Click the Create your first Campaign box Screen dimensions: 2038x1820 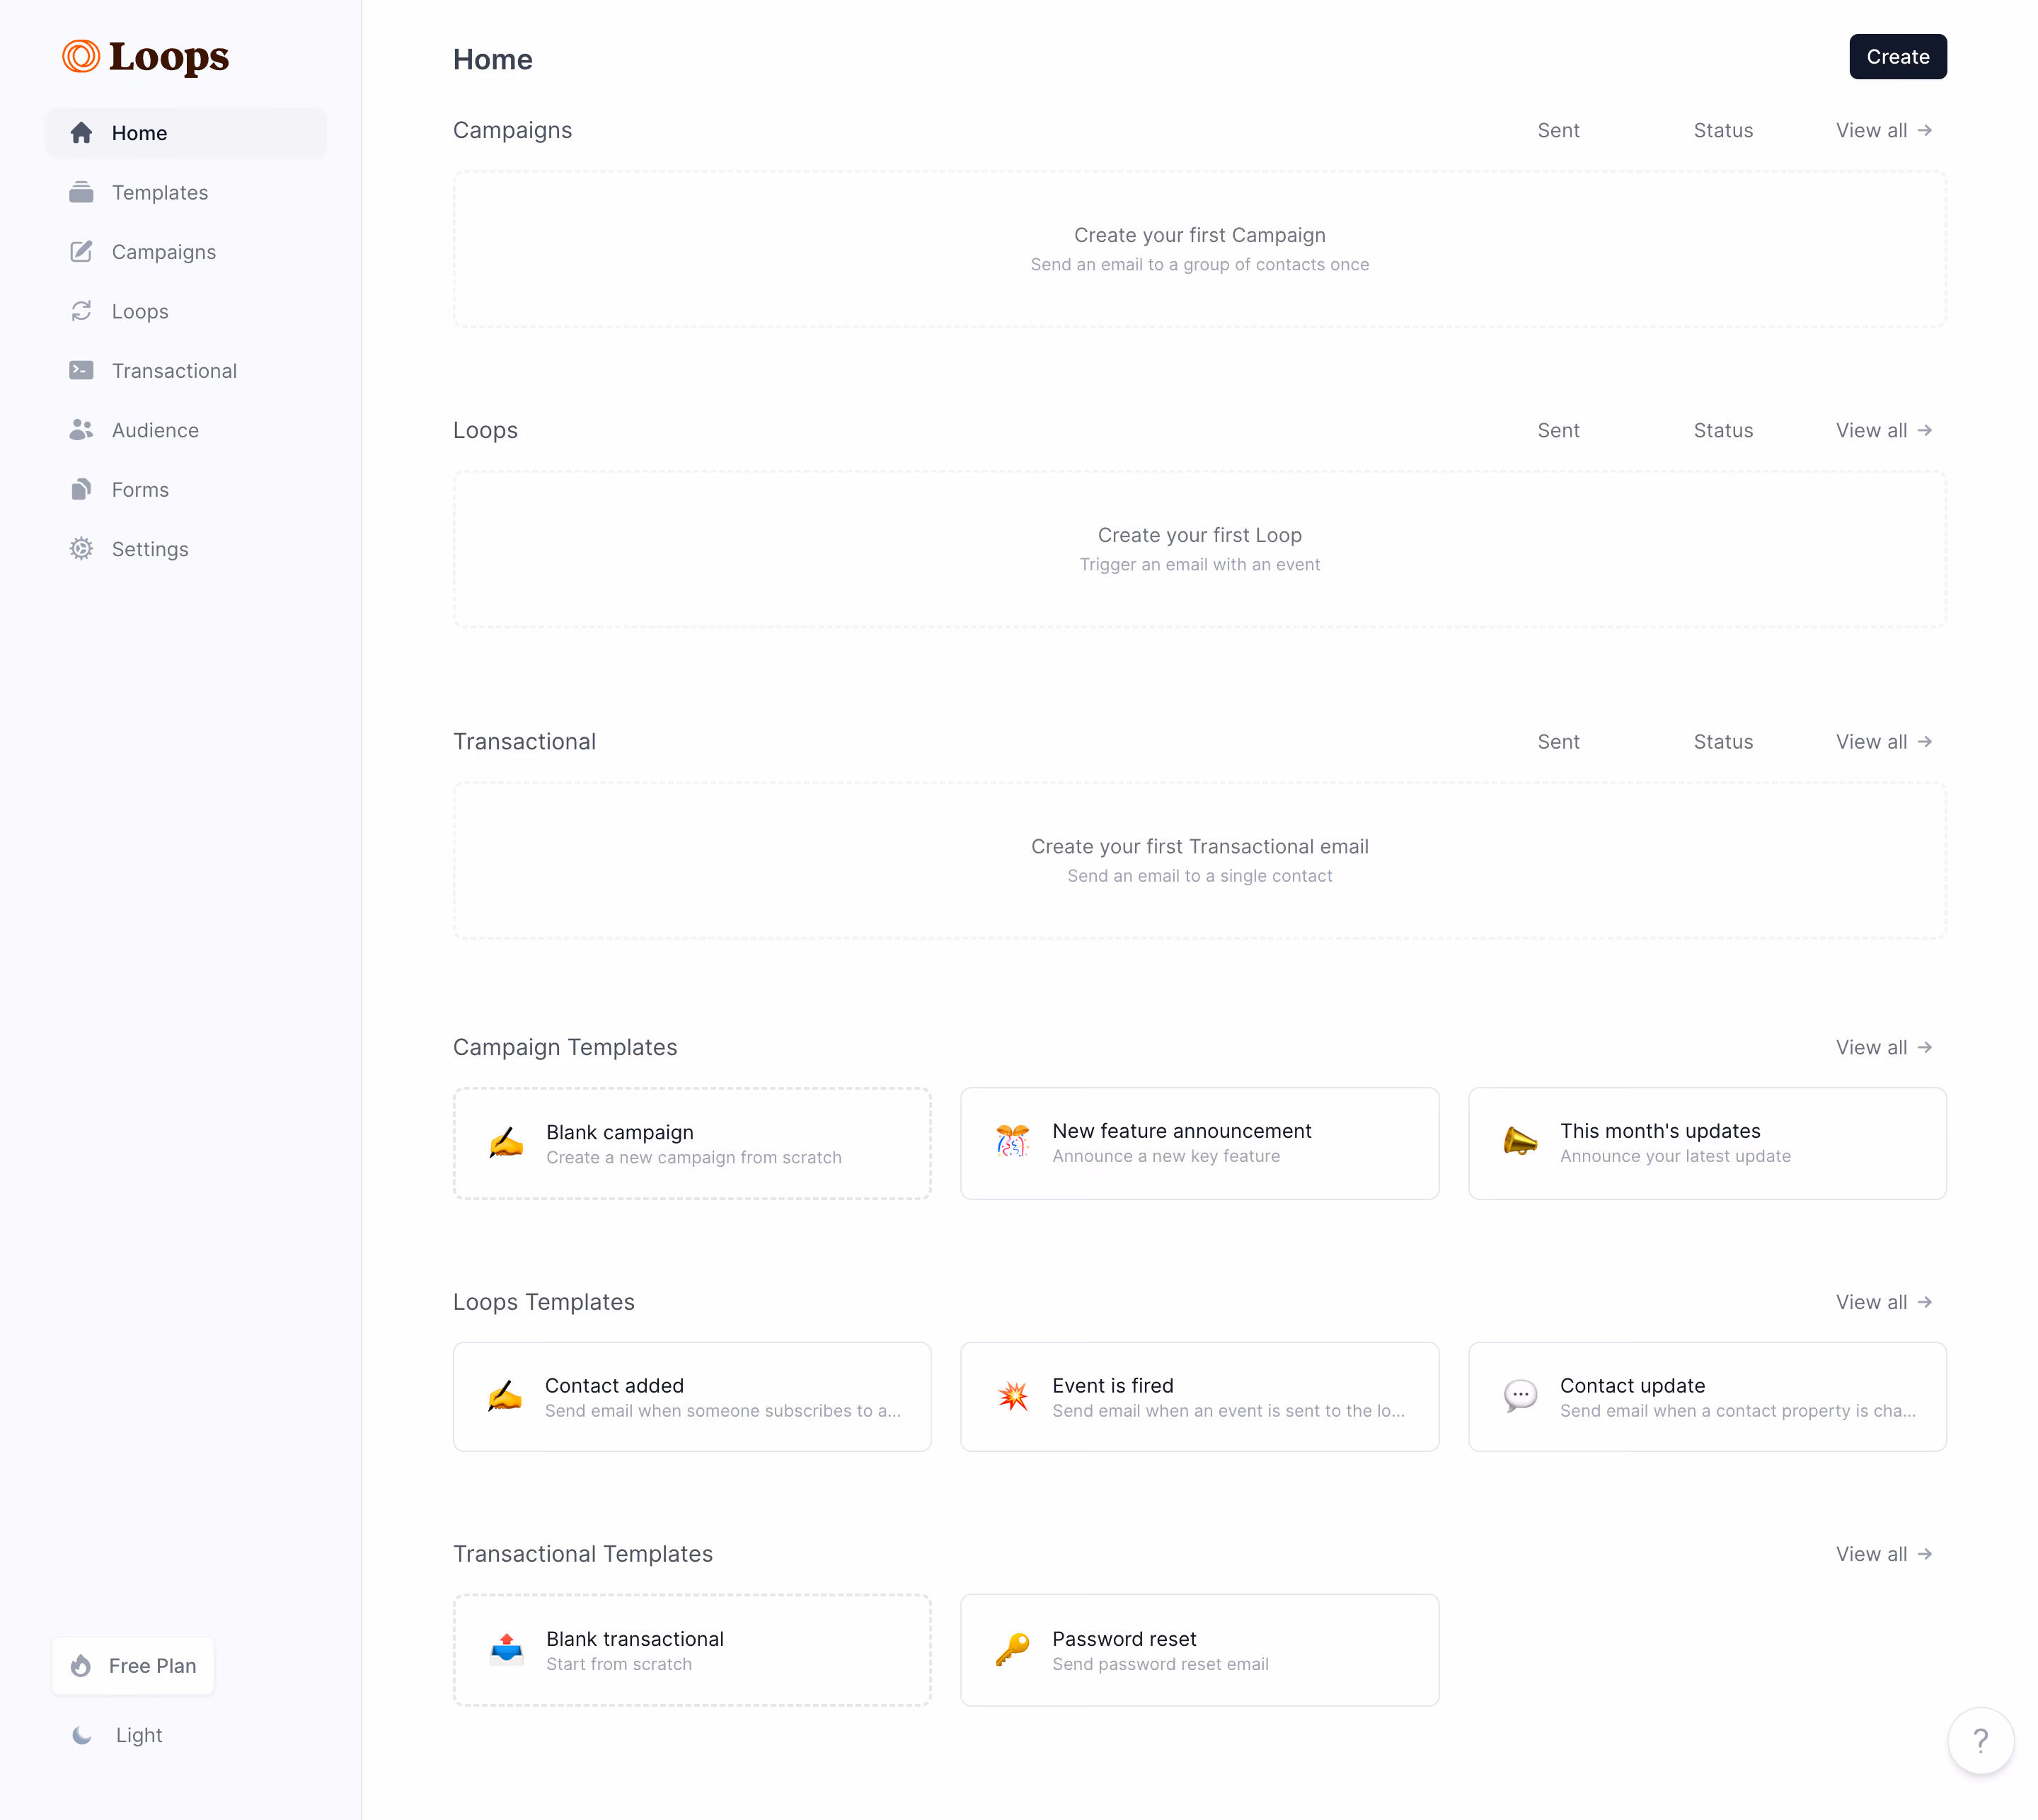coord(1199,249)
